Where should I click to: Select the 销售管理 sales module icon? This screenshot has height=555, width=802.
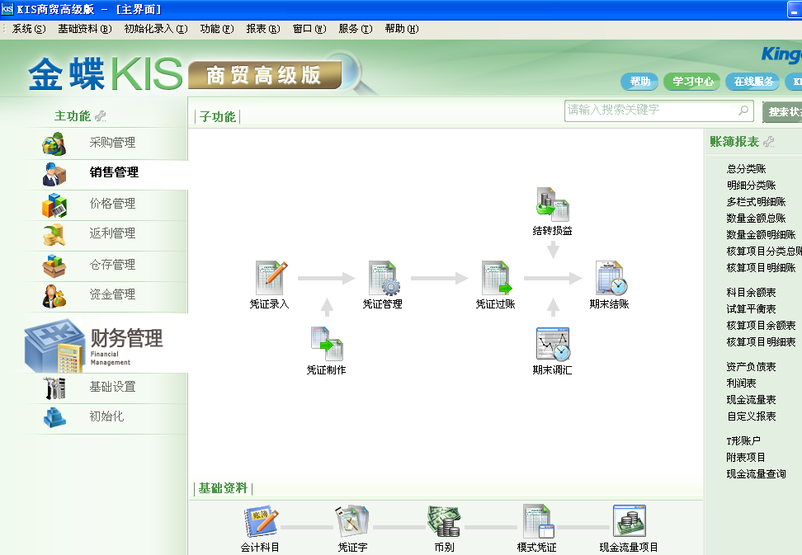coord(54,174)
